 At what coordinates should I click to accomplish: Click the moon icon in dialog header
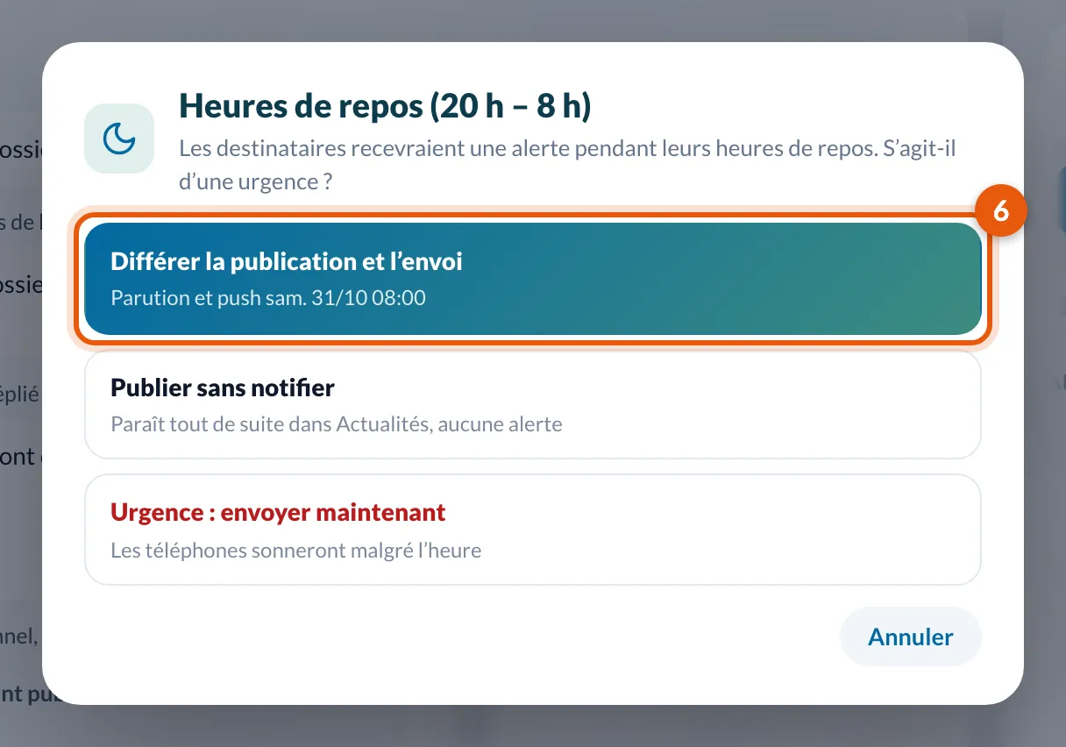pyautogui.click(x=119, y=139)
